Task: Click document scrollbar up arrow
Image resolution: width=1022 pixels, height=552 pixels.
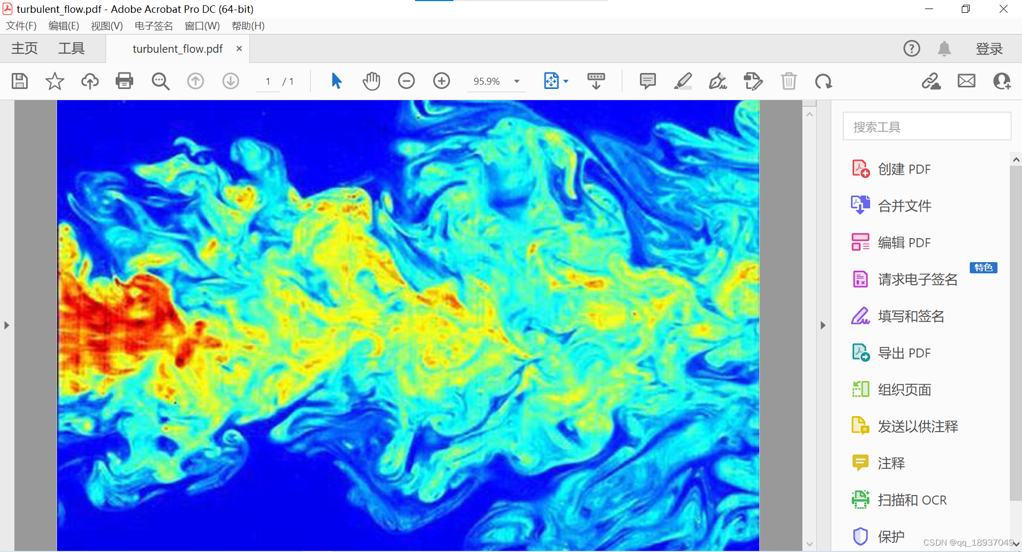Action: [x=809, y=114]
